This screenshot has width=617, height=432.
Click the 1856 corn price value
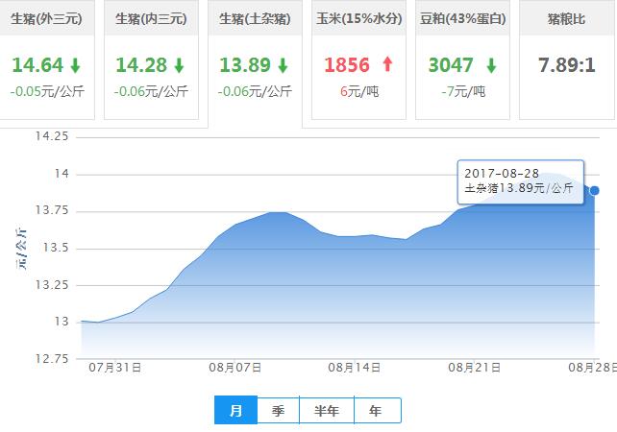pyautogui.click(x=347, y=65)
